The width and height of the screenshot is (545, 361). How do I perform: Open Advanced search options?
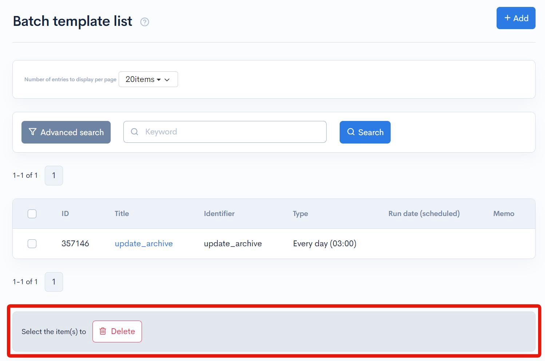pyautogui.click(x=66, y=132)
